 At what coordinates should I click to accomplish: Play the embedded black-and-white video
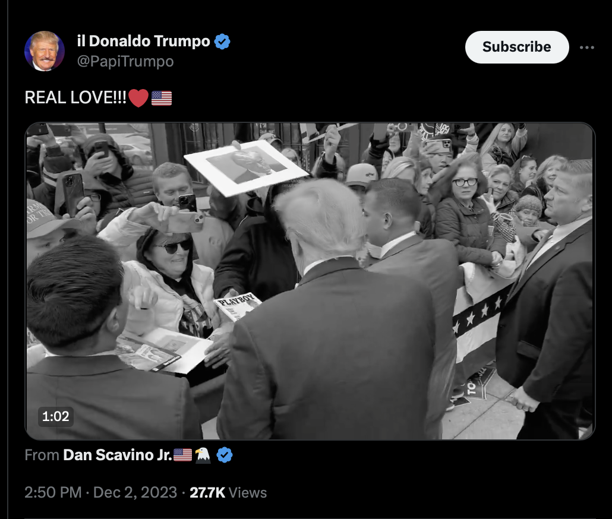pyautogui.click(x=310, y=281)
